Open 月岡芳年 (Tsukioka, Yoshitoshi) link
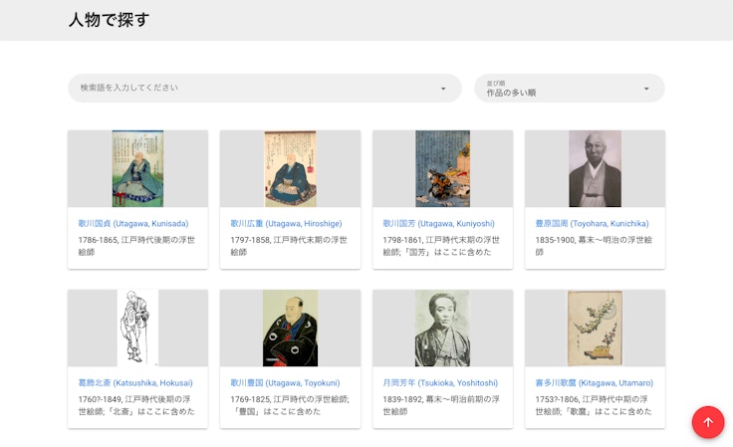The width and height of the screenshot is (733, 447). click(x=439, y=383)
